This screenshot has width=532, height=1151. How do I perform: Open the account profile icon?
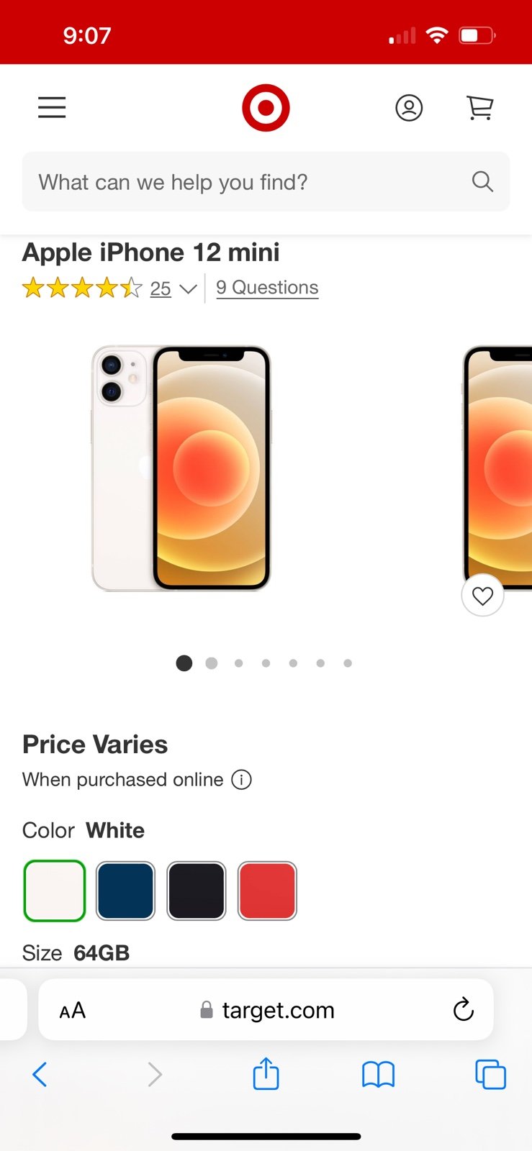click(x=409, y=108)
